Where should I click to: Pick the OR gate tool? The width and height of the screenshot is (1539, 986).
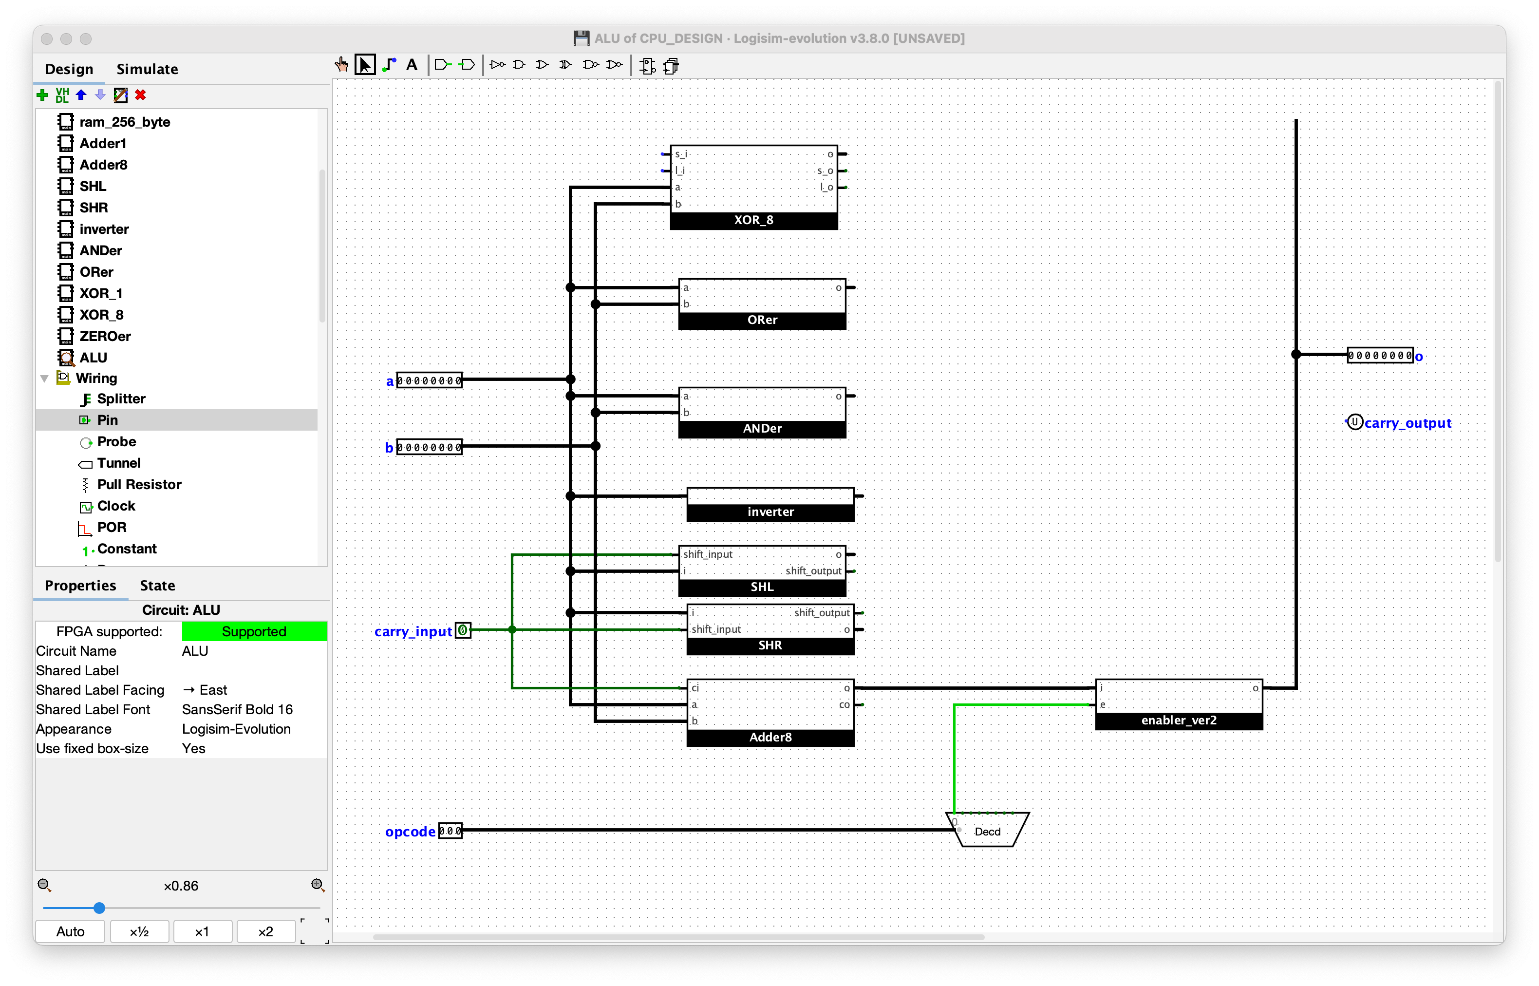coord(543,65)
